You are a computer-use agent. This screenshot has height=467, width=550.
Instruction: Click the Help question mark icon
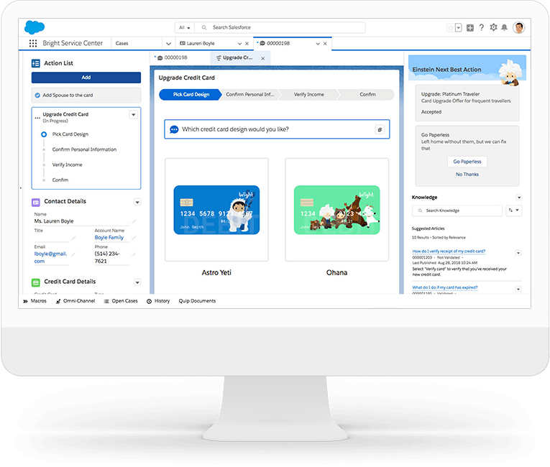point(481,27)
